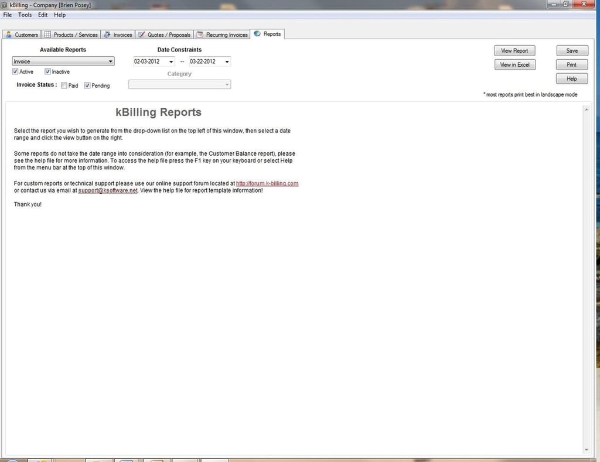600x462 pixels.
Task: Open the forum.k-billing.com link
Action: 267,184
